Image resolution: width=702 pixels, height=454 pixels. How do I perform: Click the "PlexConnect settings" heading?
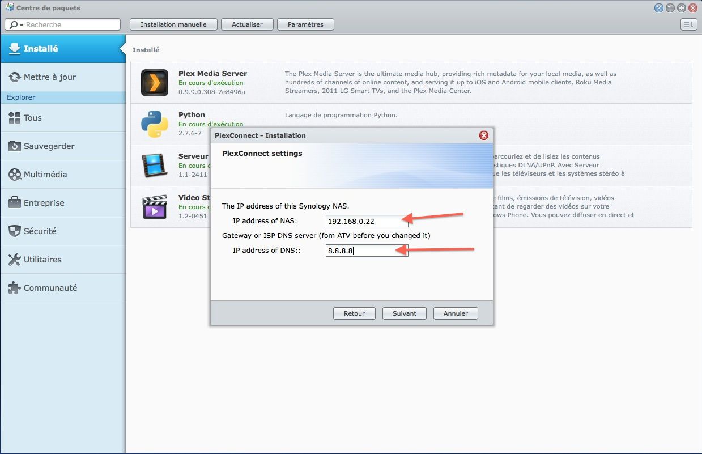pos(262,153)
